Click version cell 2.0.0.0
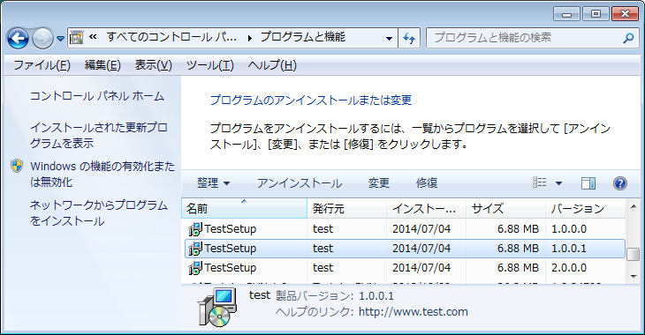645x335 pixels. point(569,268)
